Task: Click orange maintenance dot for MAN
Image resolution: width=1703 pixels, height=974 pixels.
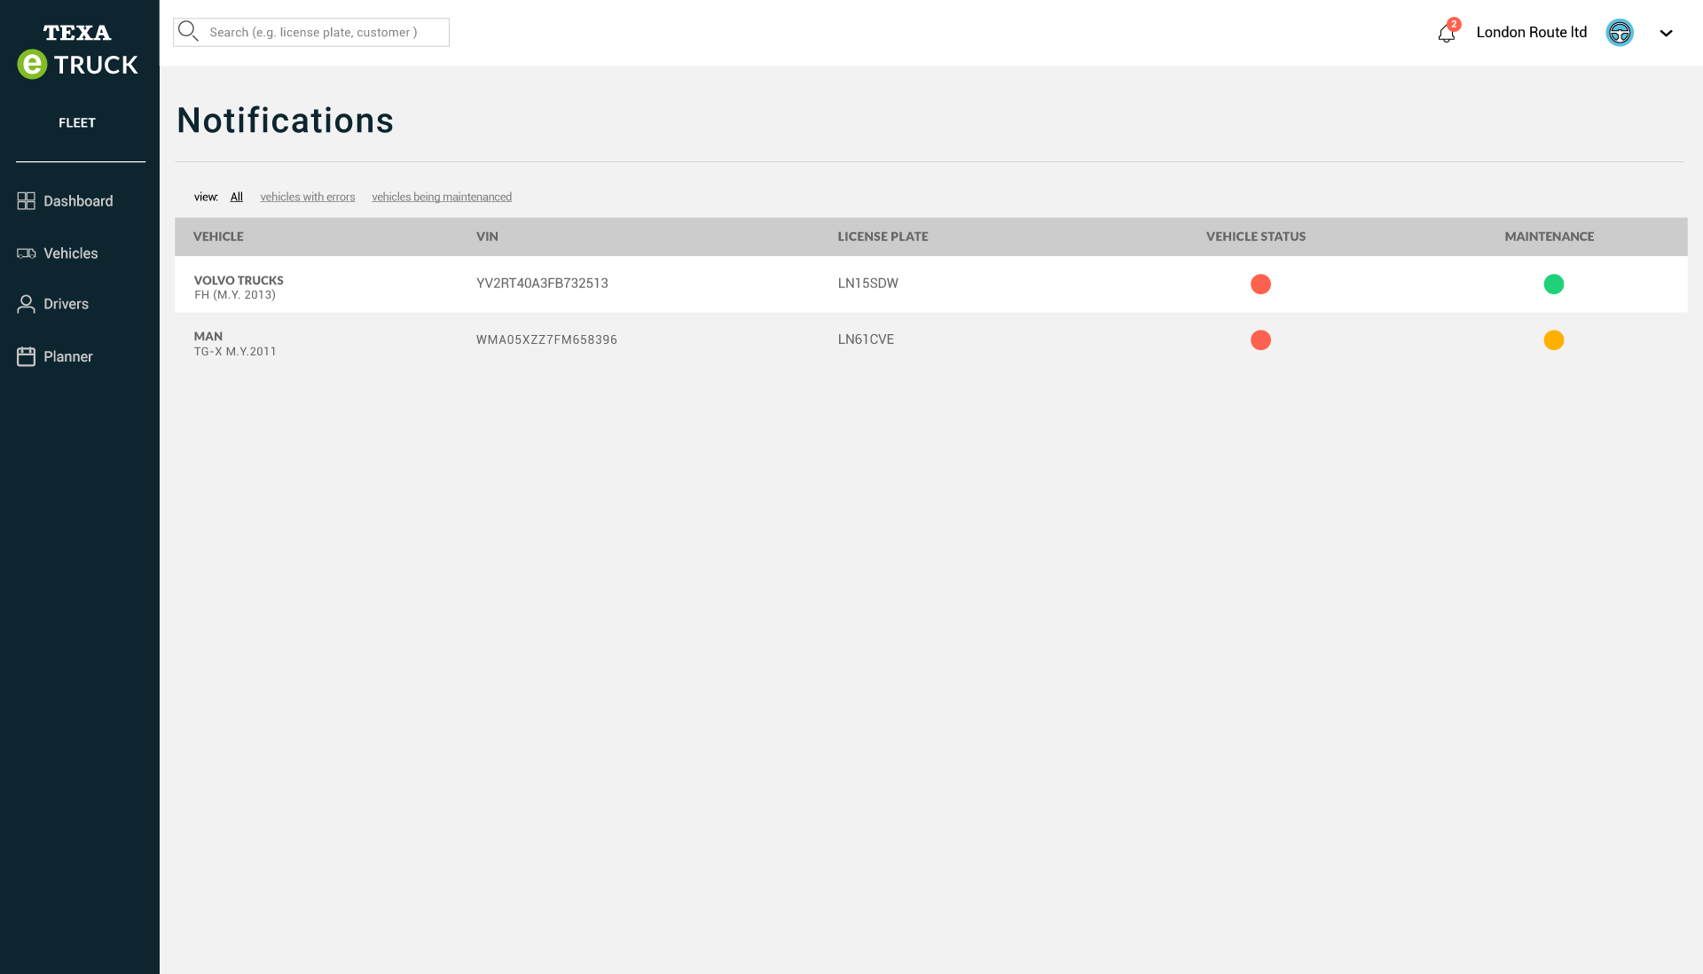Action: click(1554, 340)
